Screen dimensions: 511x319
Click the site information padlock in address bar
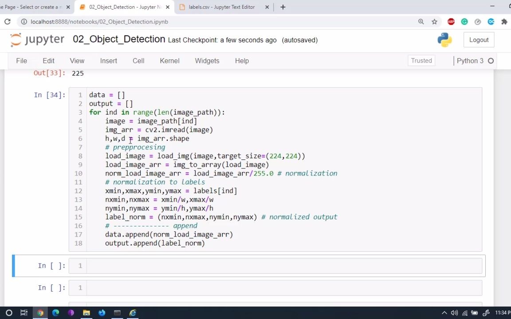[x=24, y=21]
